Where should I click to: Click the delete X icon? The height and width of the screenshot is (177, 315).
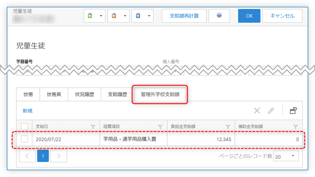click(257, 111)
